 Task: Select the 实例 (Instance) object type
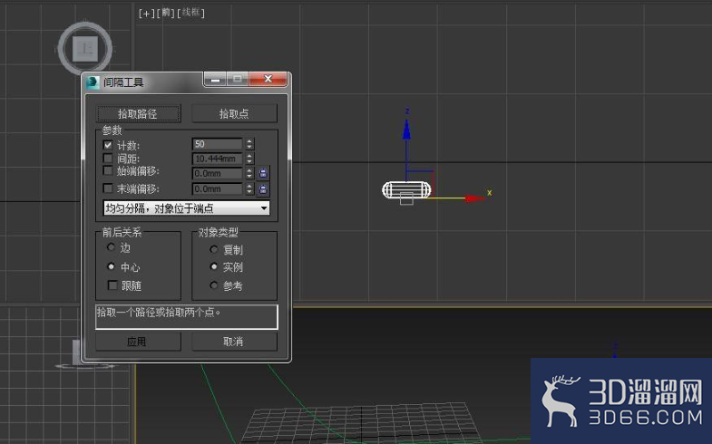[214, 266]
